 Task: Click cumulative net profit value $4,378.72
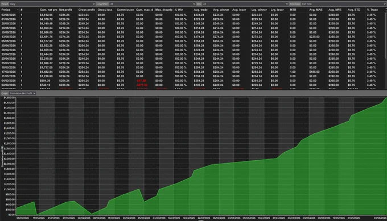click(x=46, y=19)
